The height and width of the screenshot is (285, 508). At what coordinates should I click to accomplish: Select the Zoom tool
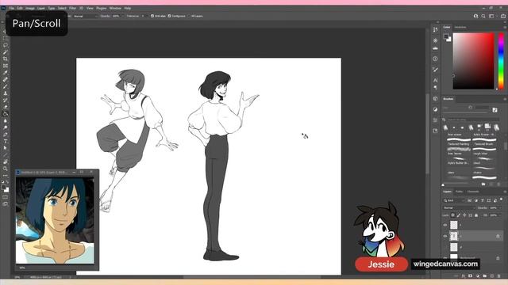click(6, 169)
